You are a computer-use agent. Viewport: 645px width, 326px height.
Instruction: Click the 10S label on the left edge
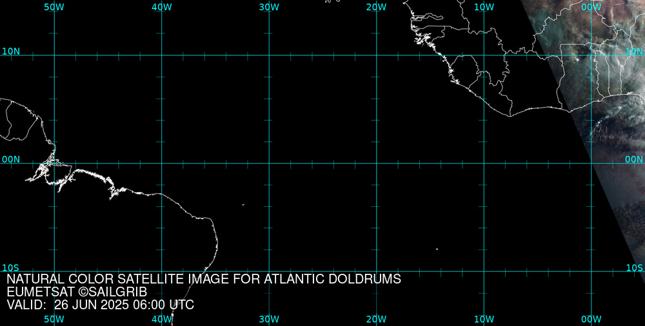pos(11,268)
